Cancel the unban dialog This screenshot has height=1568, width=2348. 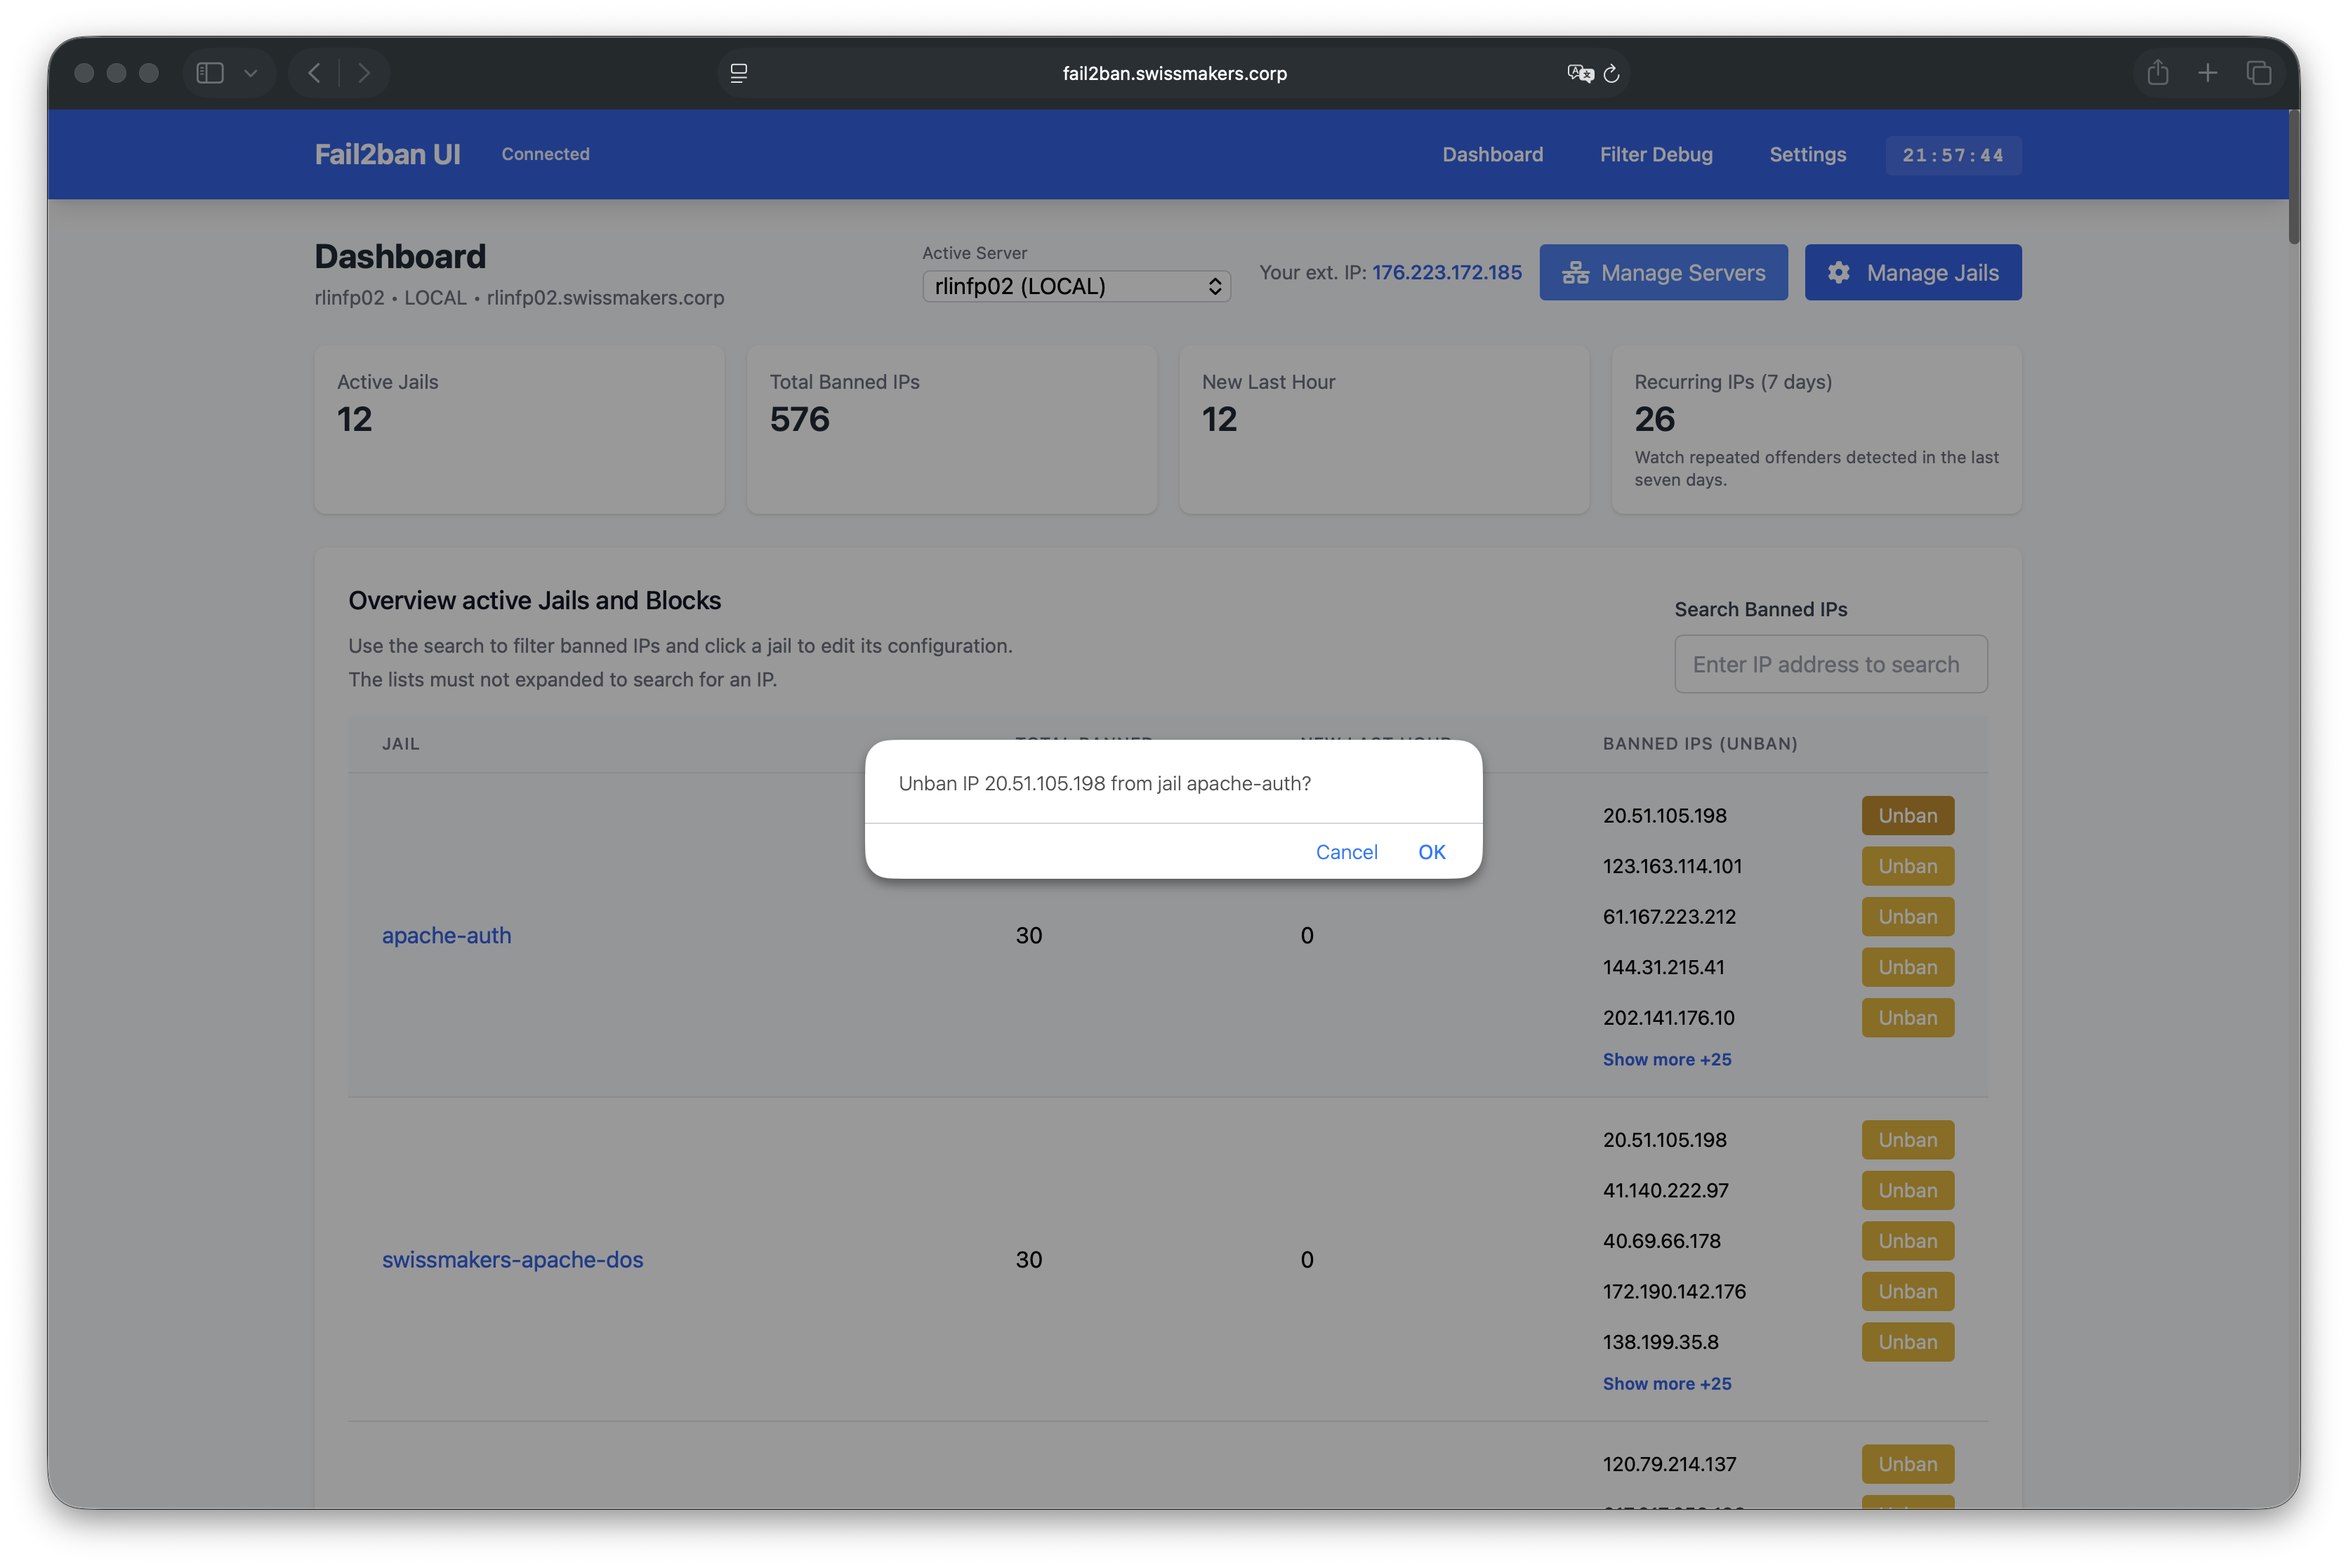point(1345,852)
